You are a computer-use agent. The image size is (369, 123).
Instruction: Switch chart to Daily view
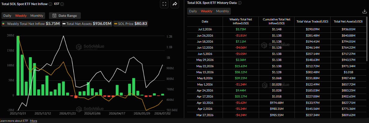[7, 16]
